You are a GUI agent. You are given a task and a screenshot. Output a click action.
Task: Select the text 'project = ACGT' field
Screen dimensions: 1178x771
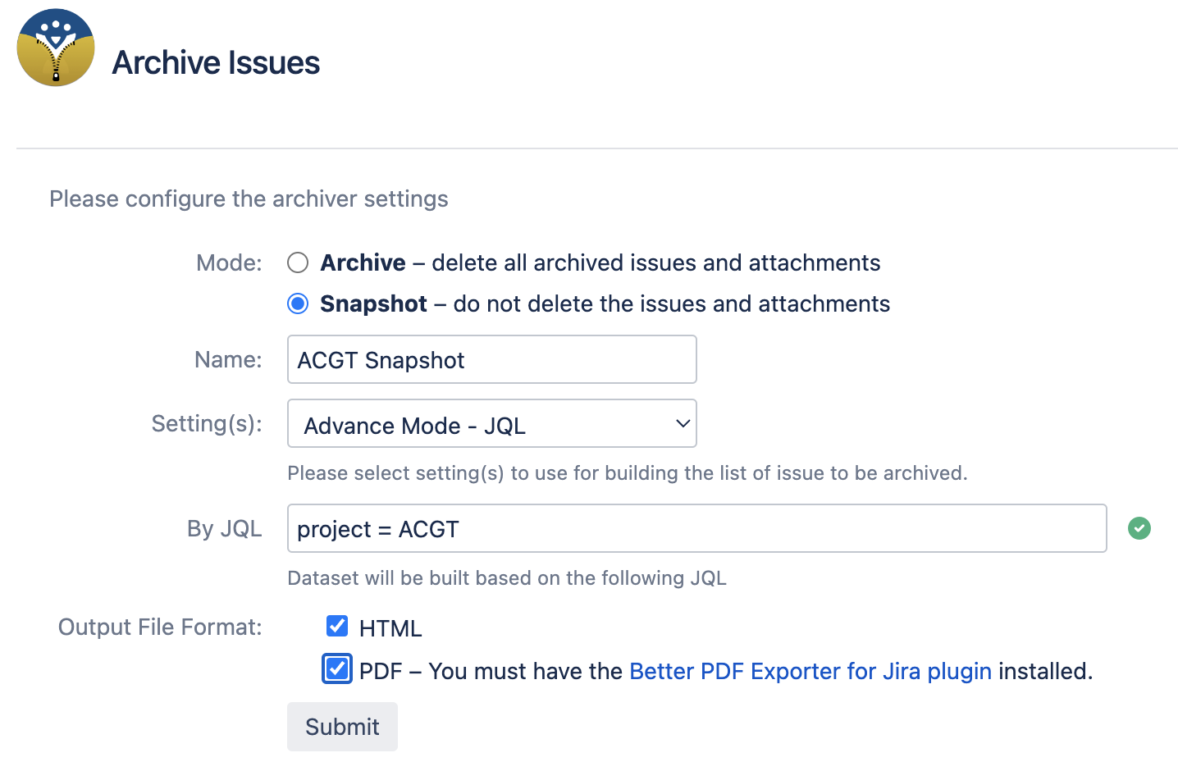click(377, 528)
